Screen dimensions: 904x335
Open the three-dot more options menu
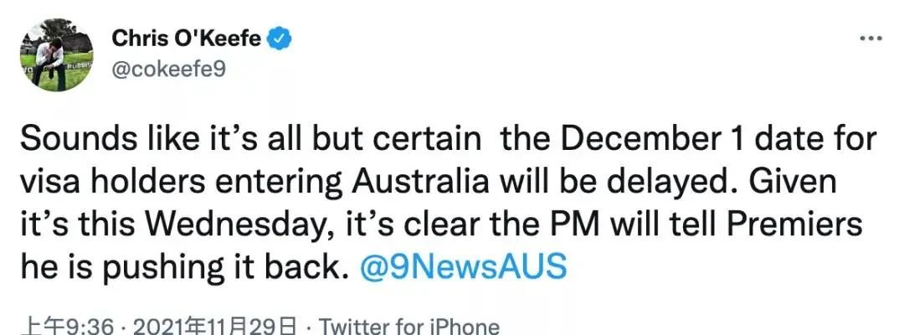tap(871, 39)
